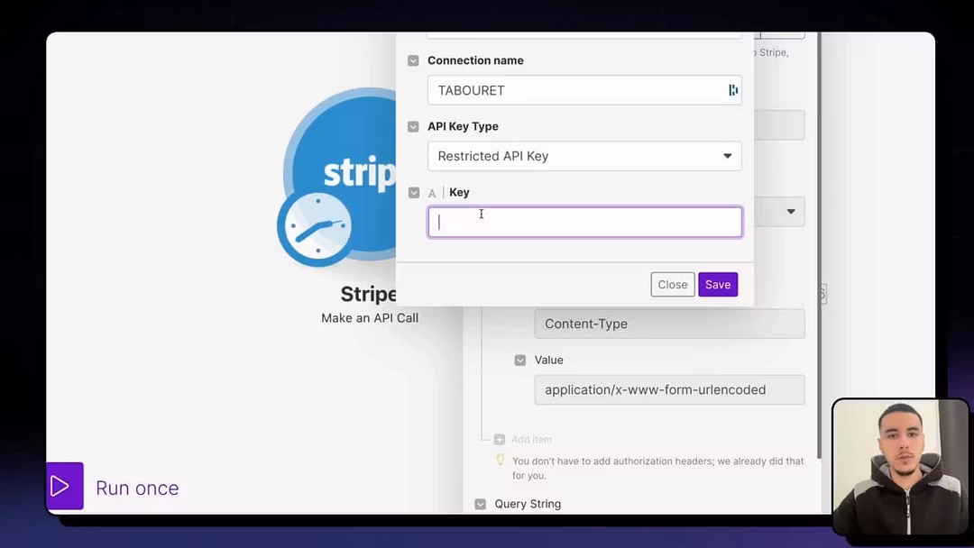Click the Run once play button
This screenshot has height=548, width=974.
(x=65, y=486)
